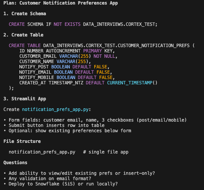Click 'Deploy to Snowflake (SiS) or run locally?'
This screenshot has height=190, width=204.
[61, 184]
